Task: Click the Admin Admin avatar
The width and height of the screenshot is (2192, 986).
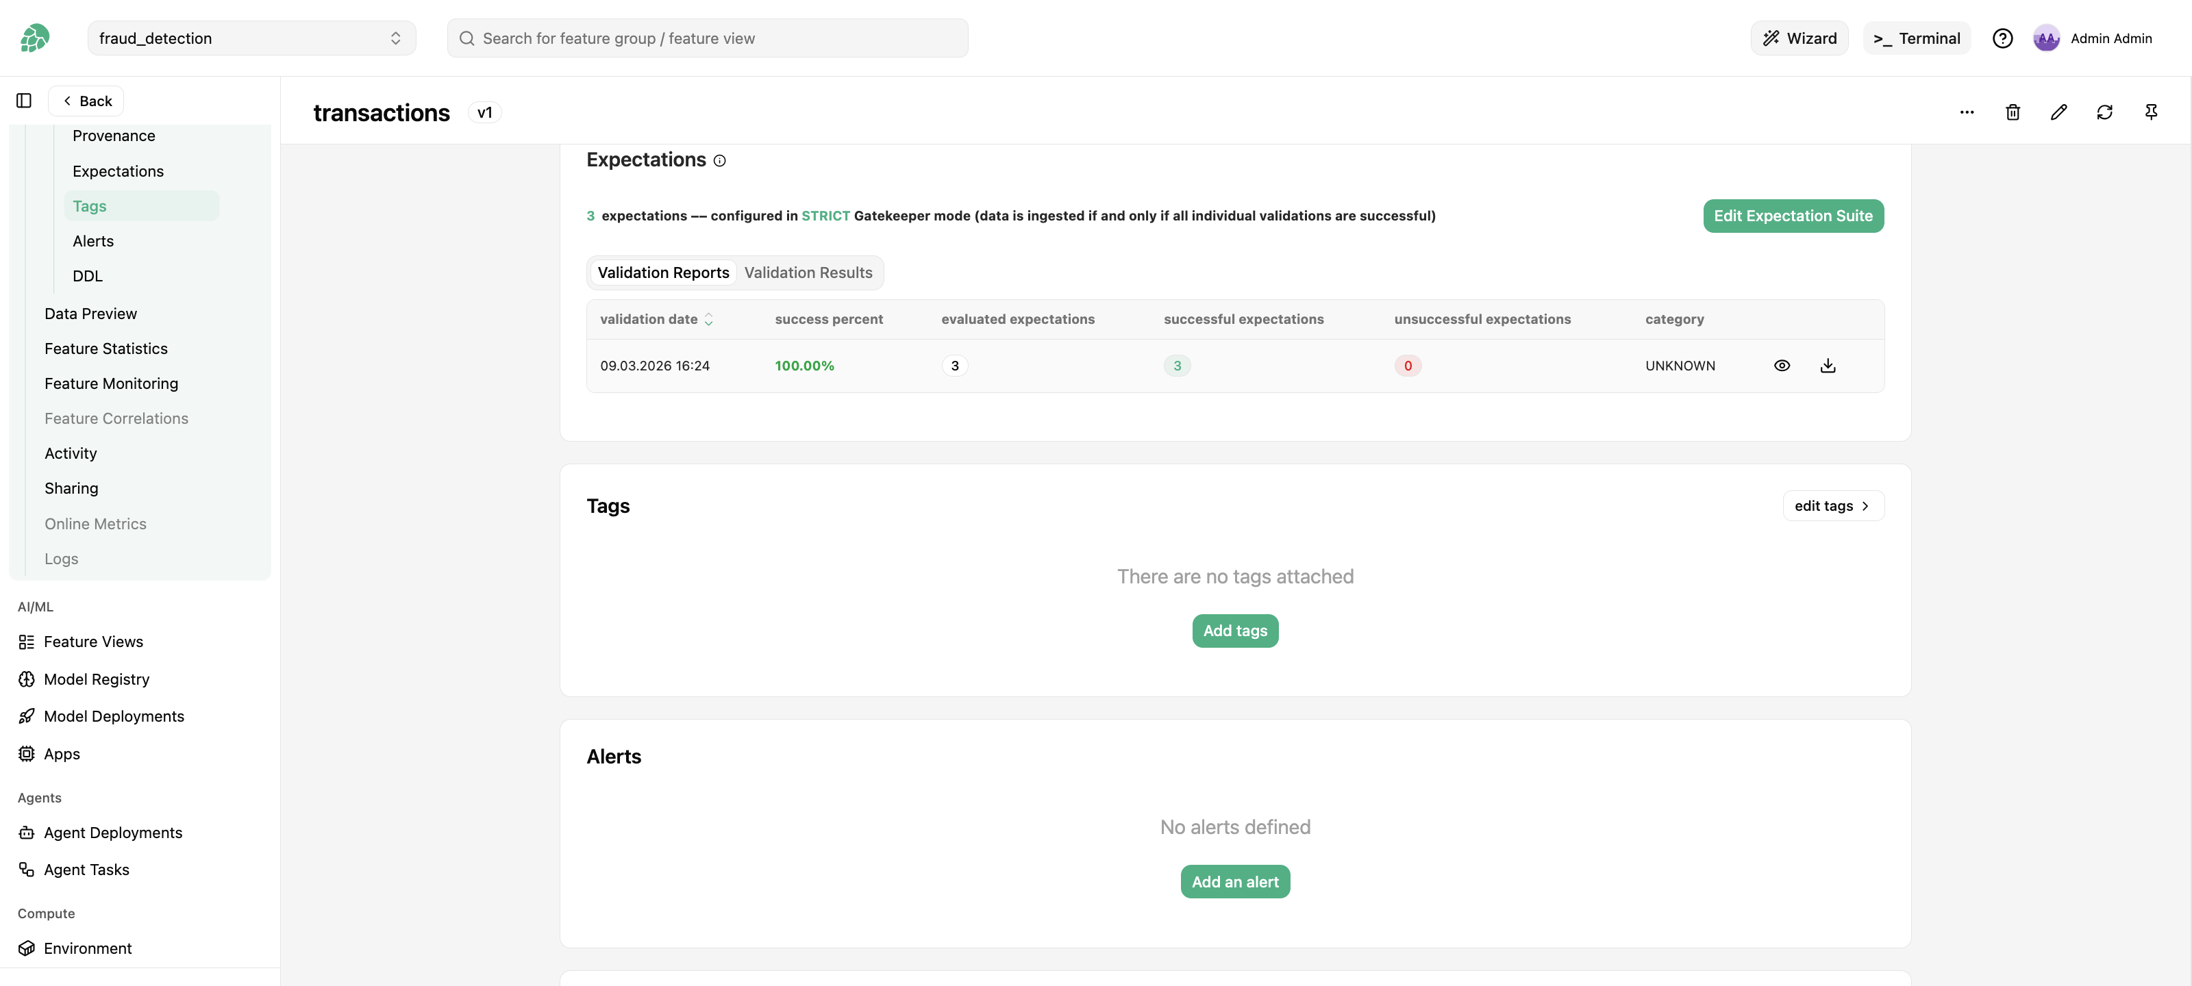Action: tap(2045, 38)
